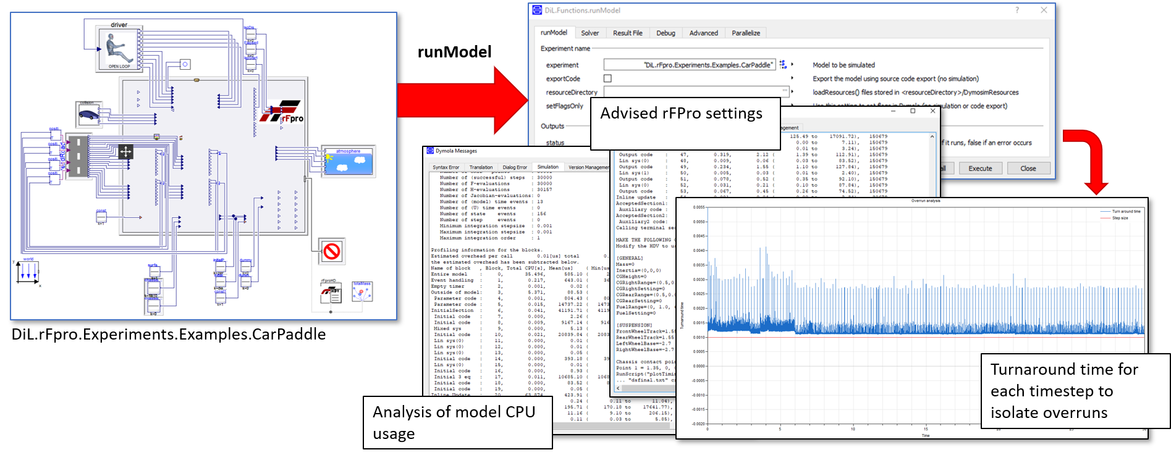1171x455 pixels.
Task: Click the move cross-arrows icon in the diagram
Action: 125,151
